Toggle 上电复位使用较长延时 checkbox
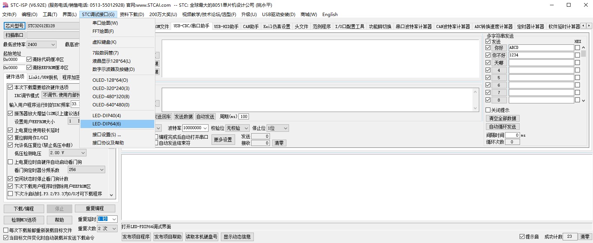The width and height of the screenshot is (593, 243). [x=10, y=130]
